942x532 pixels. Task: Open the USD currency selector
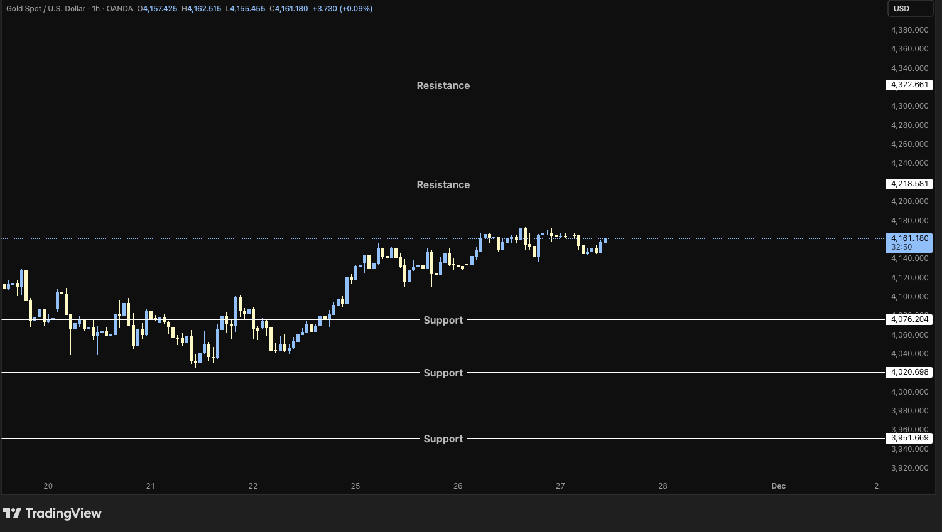point(909,9)
